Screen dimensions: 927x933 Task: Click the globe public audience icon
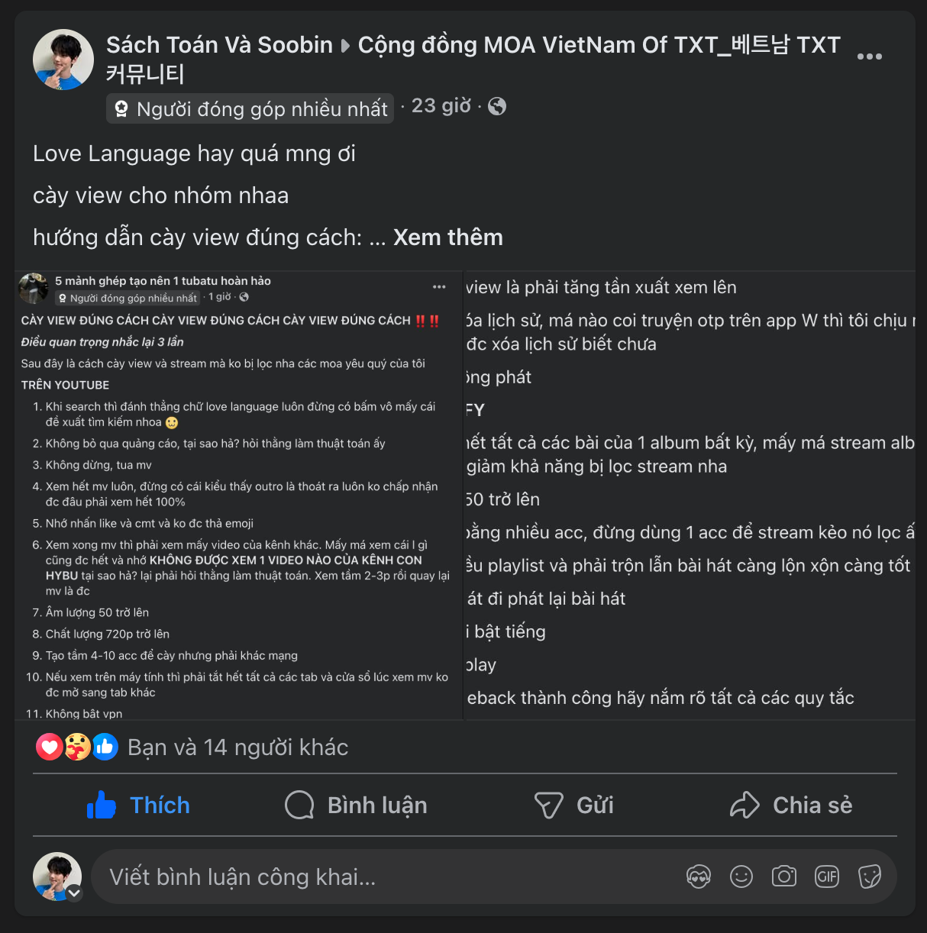[497, 106]
